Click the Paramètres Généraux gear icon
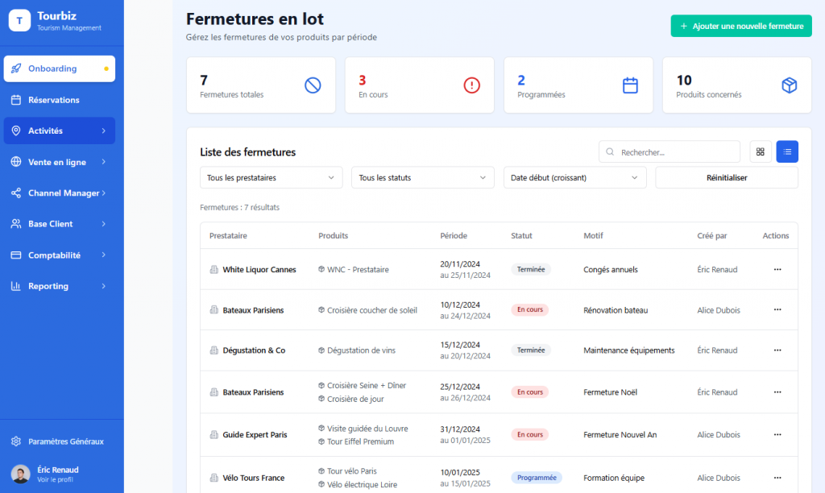This screenshot has width=825, height=493. point(16,441)
